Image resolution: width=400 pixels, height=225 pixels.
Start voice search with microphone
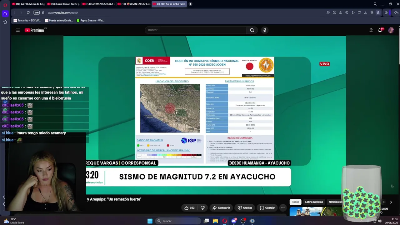pyautogui.click(x=265, y=30)
